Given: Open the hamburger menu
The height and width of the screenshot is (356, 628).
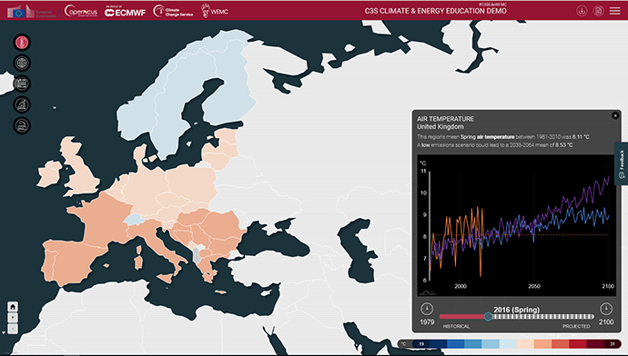Looking at the screenshot, I should pos(614,11).
